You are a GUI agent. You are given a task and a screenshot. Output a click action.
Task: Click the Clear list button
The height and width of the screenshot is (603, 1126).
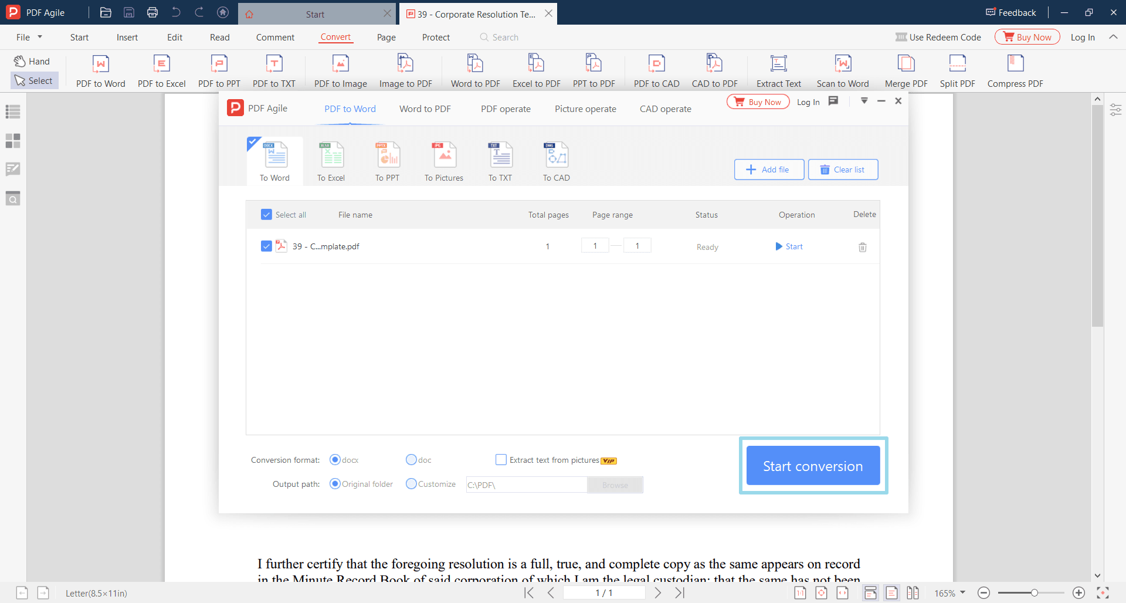click(843, 170)
